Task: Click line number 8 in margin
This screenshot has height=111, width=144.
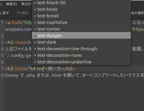Action: coord(2,75)
